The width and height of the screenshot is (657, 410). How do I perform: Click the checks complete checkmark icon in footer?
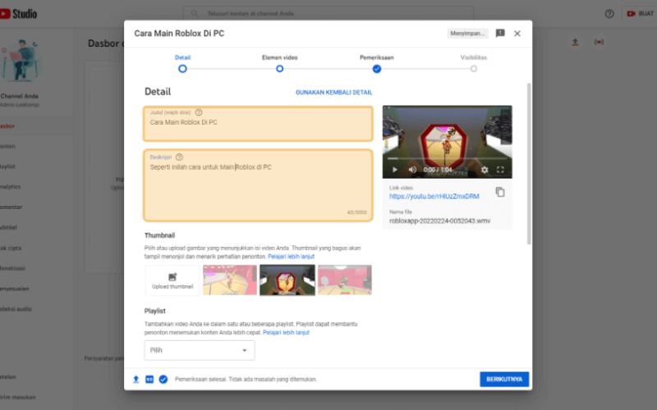(x=163, y=379)
